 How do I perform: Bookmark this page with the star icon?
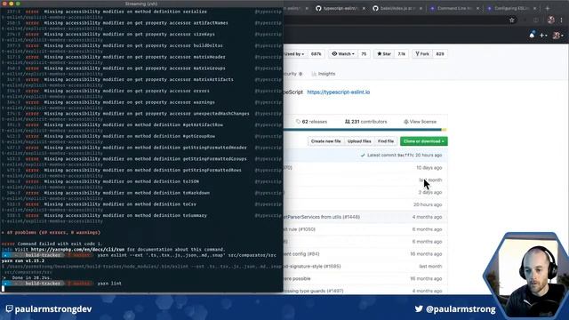tap(512, 20)
